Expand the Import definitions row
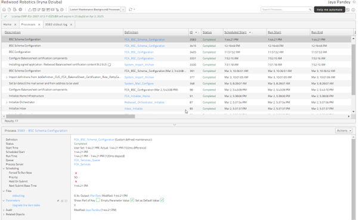The image size is (359, 220). [7, 77]
